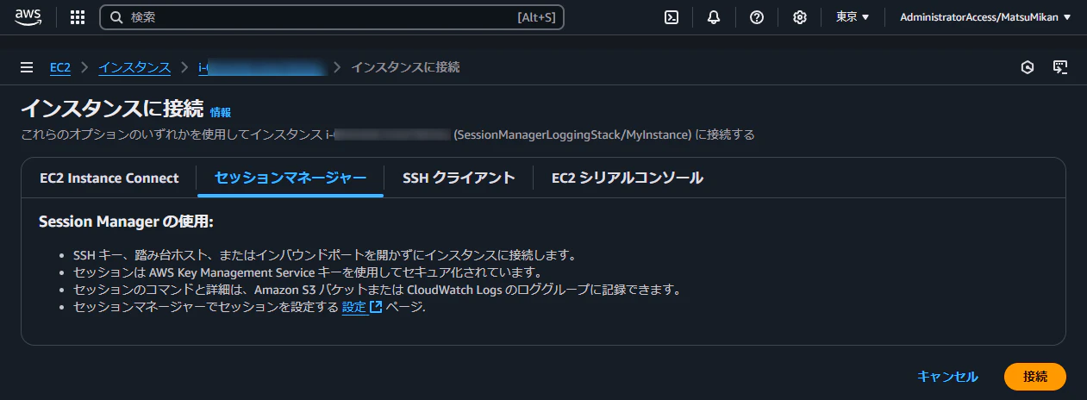
Task: Toggle the side navigation hamburger menu
Action: coord(27,67)
